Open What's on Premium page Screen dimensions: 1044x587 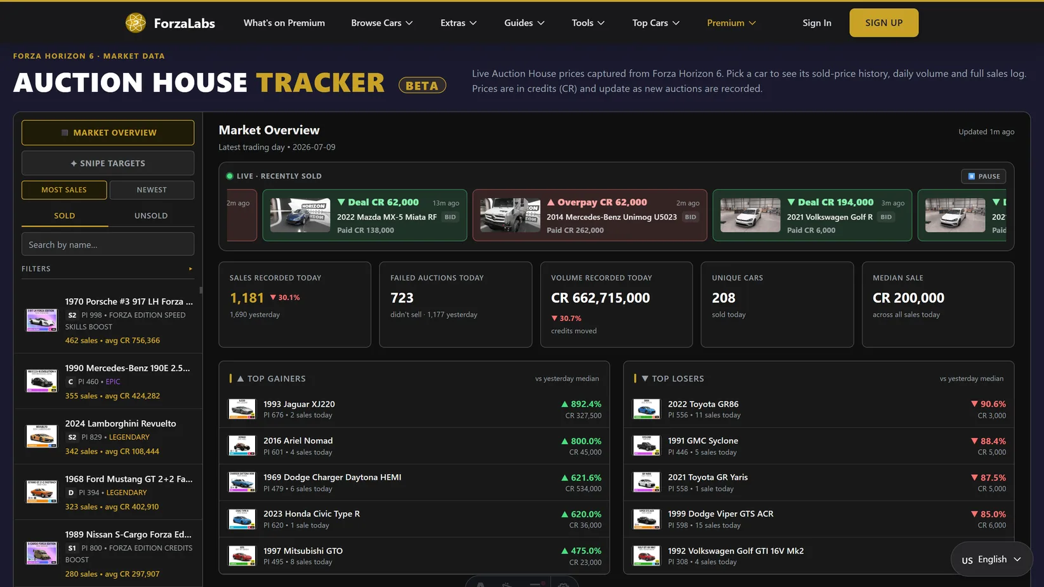click(x=284, y=23)
